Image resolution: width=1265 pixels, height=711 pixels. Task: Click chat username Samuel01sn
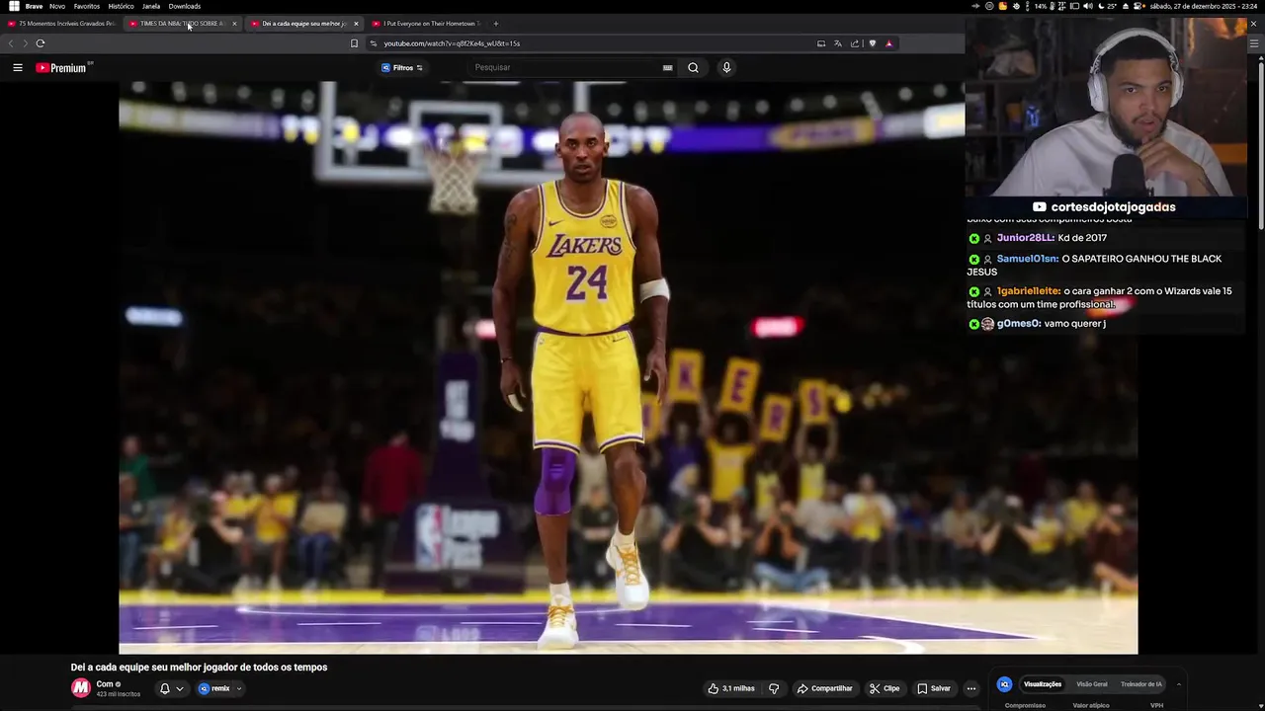point(1027,259)
